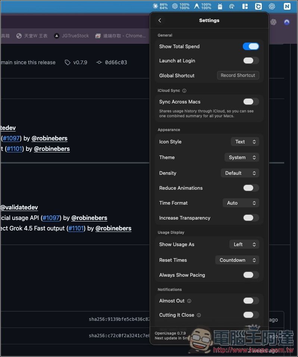Image resolution: width=298 pixels, height=357 pixels.
Task: Enable Launch at Login
Action: [x=251, y=60]
